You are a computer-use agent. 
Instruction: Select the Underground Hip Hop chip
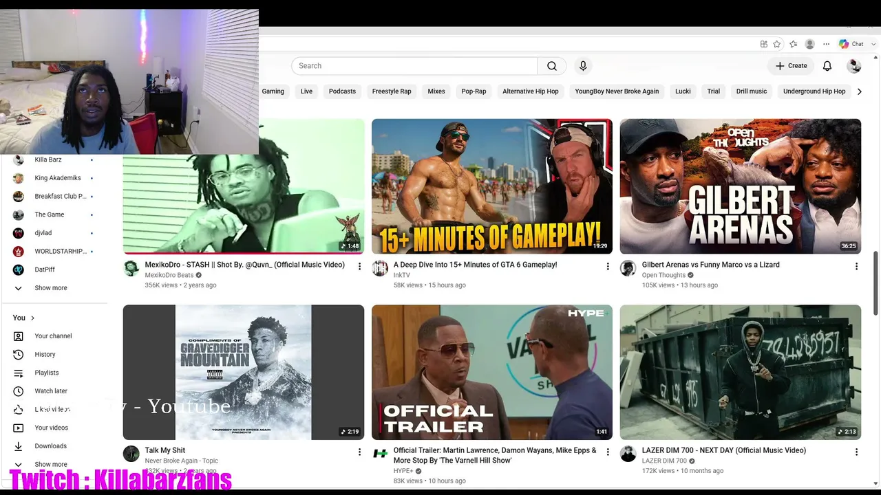coord(814,91)
